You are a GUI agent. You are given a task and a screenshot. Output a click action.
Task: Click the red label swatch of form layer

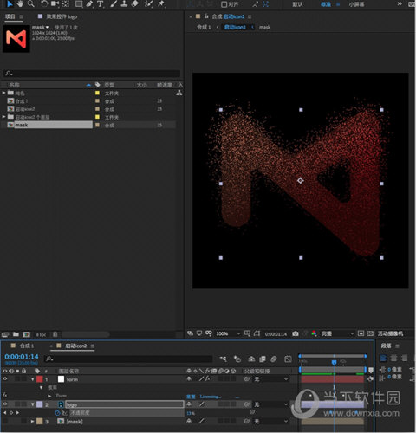point(40,379)
